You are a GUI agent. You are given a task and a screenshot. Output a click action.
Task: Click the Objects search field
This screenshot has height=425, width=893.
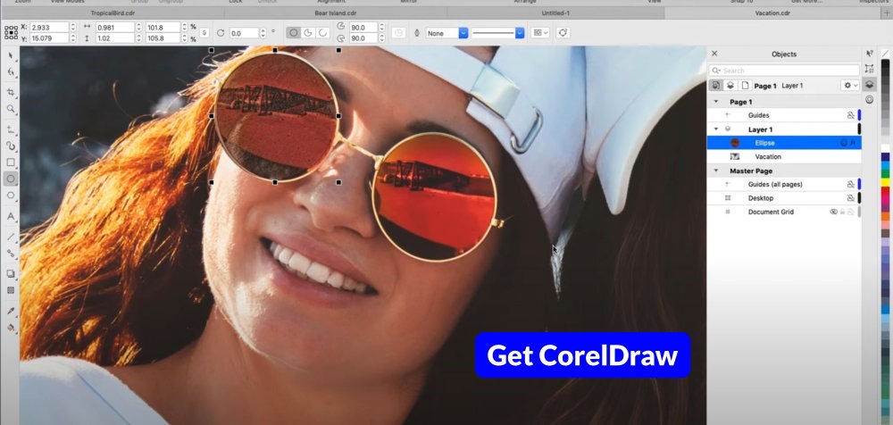coord(785,70)
